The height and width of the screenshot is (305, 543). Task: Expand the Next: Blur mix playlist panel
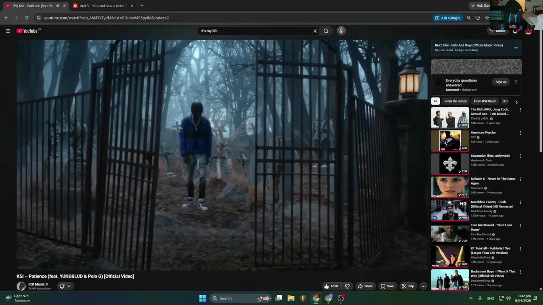[516, 47]
